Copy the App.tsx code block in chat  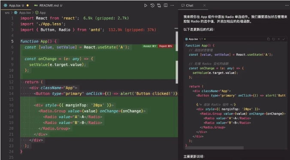[269, 39]
